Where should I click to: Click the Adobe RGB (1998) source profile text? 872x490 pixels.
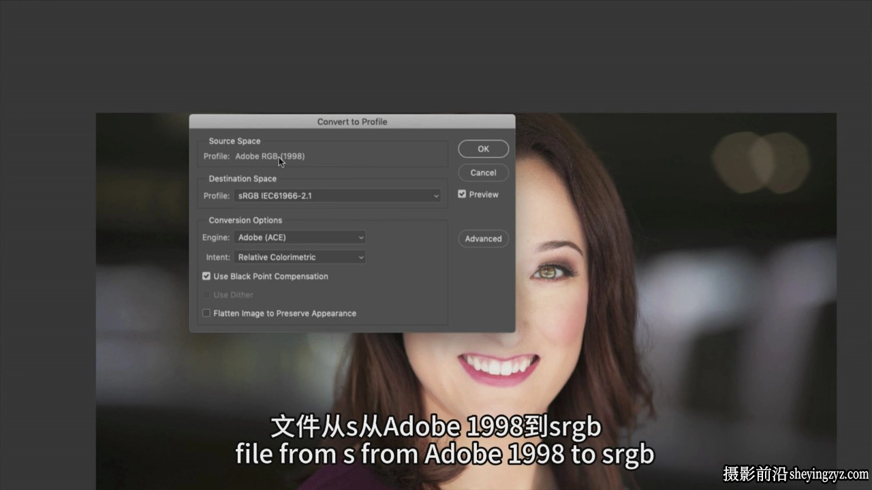(270, 157)
